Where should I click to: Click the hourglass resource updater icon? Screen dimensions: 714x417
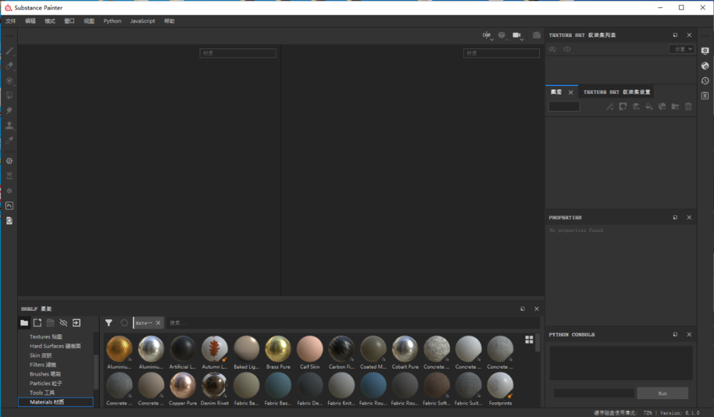9,176
